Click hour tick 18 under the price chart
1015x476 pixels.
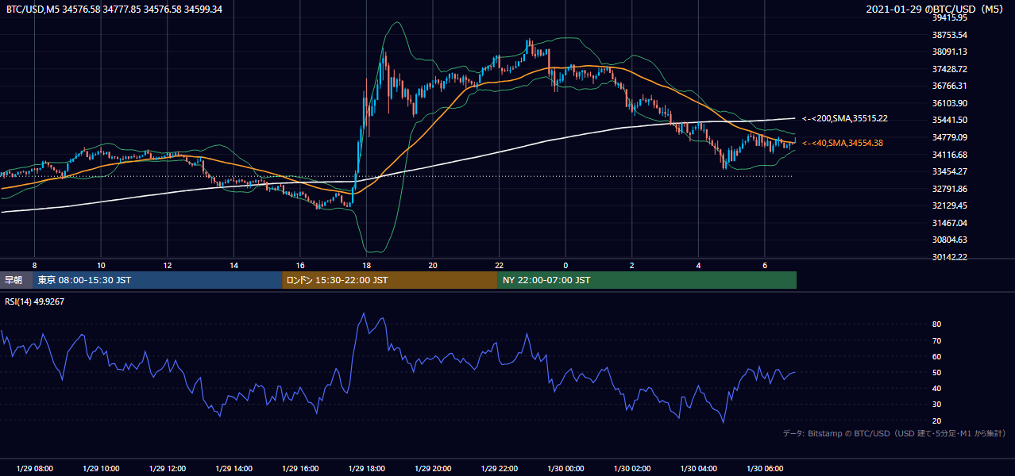(366, 265)
